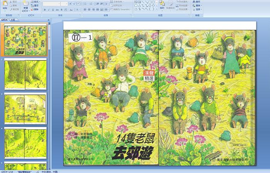Open the Paragraph dialog launcher
Image resolution: width=270 pixels, height=173 pixels.
tap(131, 15)
